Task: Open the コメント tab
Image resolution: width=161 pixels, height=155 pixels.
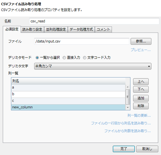Action: pyautogui.click(x=103, y=30)
